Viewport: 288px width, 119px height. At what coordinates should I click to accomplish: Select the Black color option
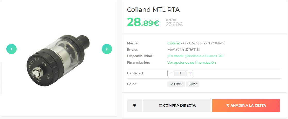click(x=176, y=84)
